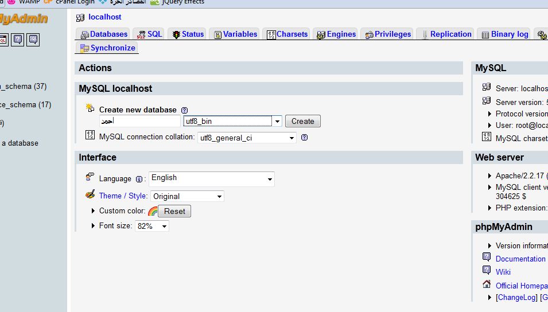Click the Engines tab icon
The image size is (548, 312).
[x=321, y=35]
